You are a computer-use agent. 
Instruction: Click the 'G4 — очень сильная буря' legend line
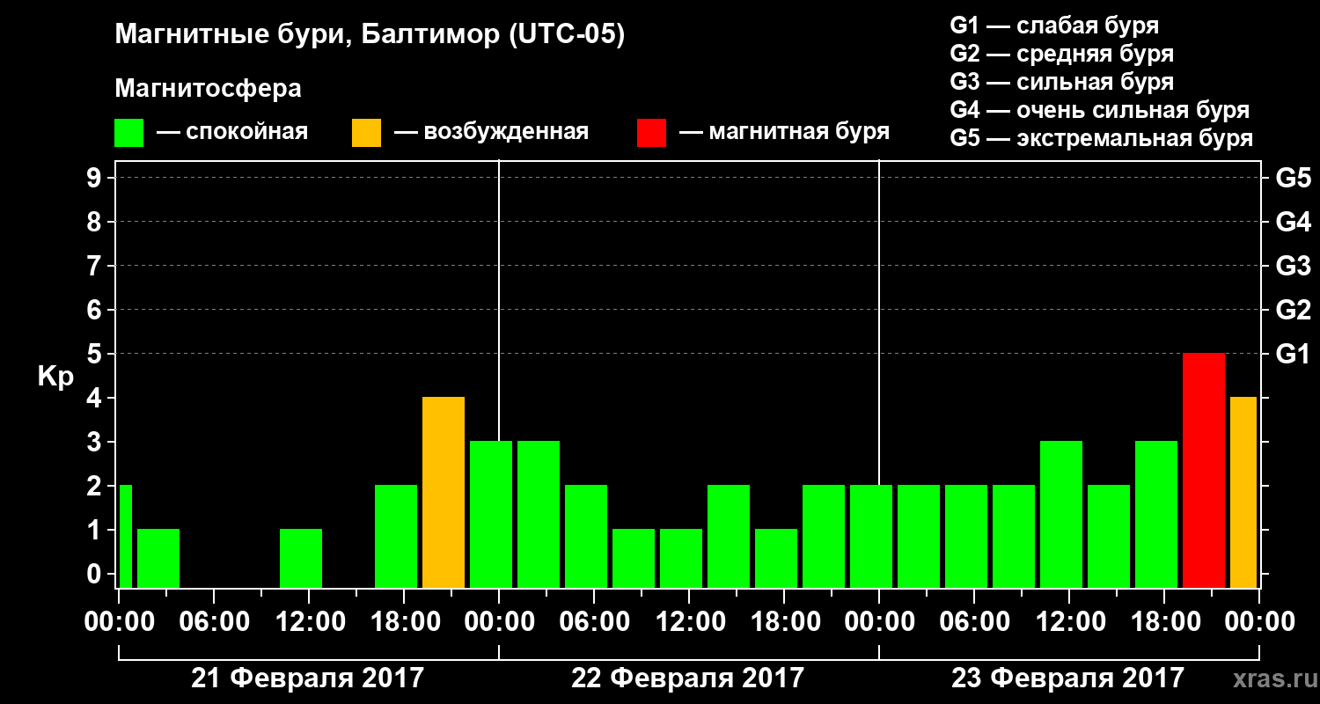[1099, 110]
